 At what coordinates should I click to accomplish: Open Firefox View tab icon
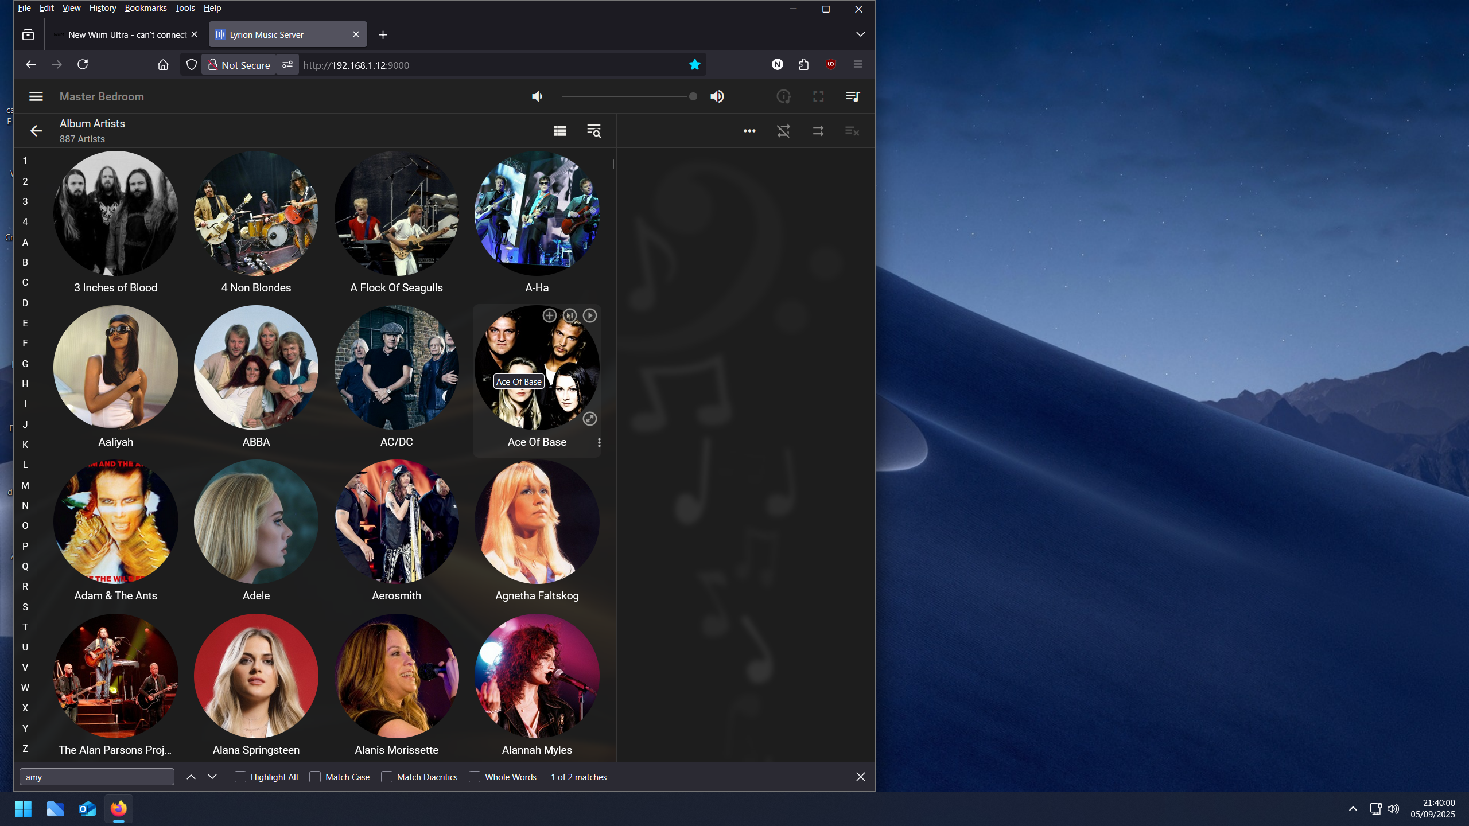point(28,35)
